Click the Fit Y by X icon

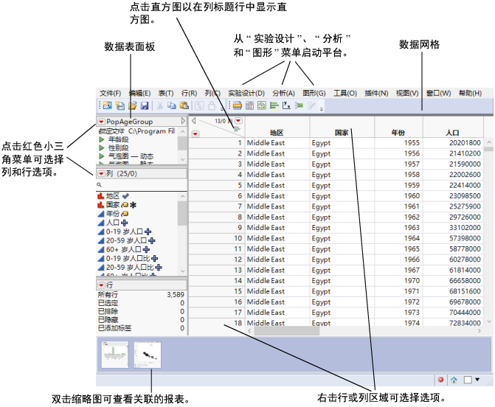pyautogui.click(x=286, y=105)
